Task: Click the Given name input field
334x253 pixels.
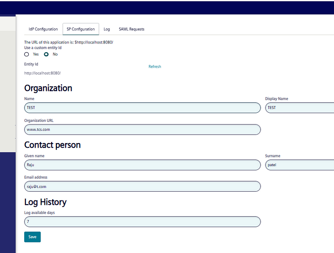Action: pos(142,165)
